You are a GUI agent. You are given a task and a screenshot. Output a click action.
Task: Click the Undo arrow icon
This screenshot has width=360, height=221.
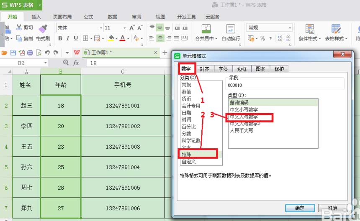(47, 53)
